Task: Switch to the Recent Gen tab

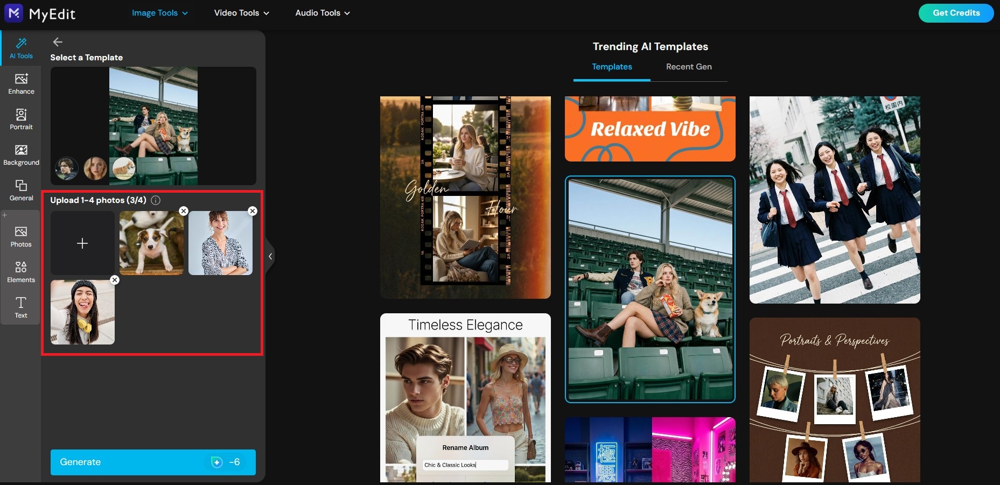Action: (x=689, y=67)
